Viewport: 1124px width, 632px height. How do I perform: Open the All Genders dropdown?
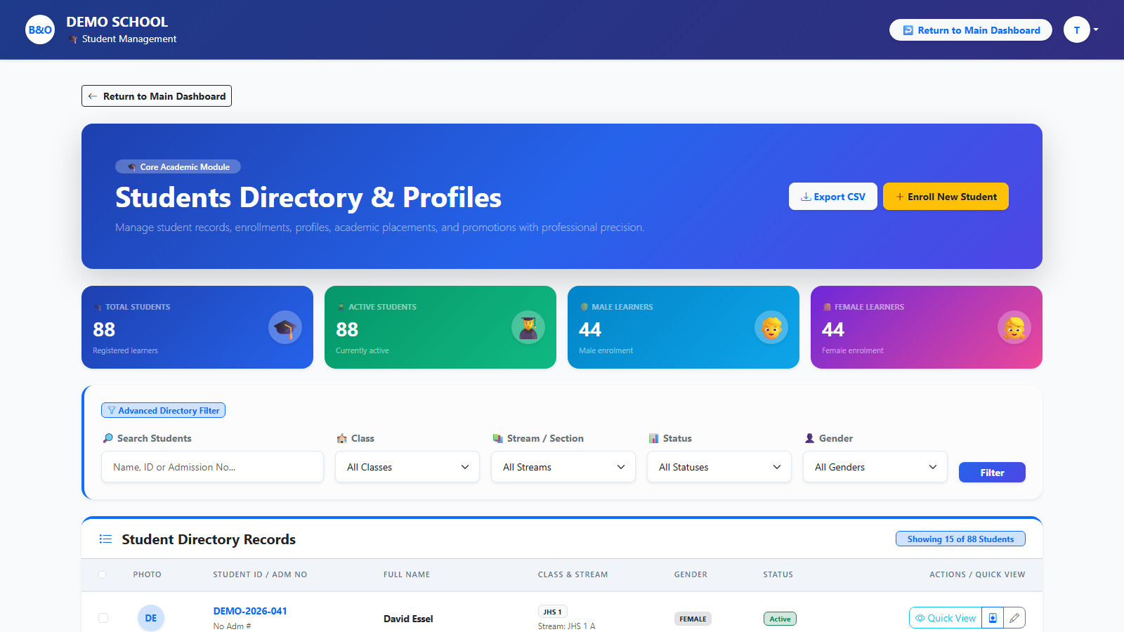pyautogui.click(x=875, y=467)
